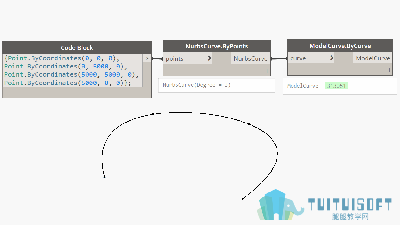Click code line Point.ByCoordinates(5000, 0, 0)
Screen dimensions: 400x225
(x=68, y=83)
